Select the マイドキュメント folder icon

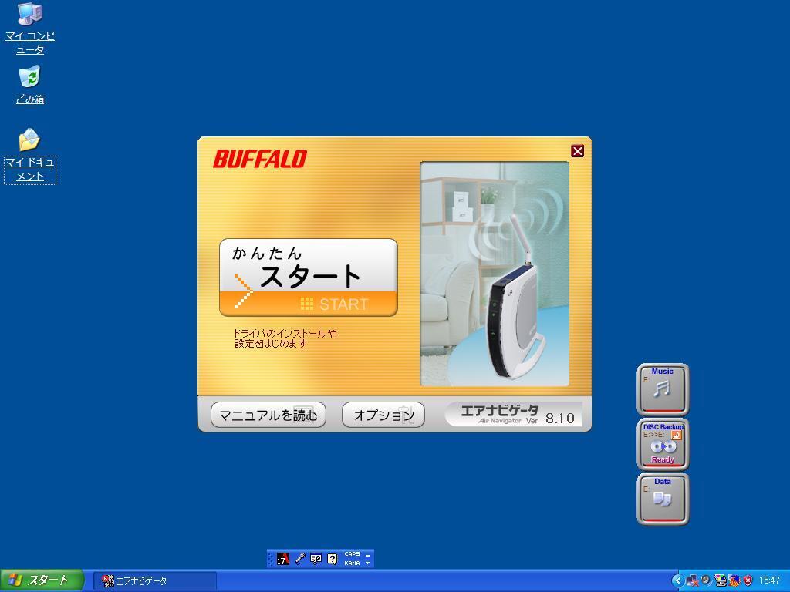pos(29,140)
